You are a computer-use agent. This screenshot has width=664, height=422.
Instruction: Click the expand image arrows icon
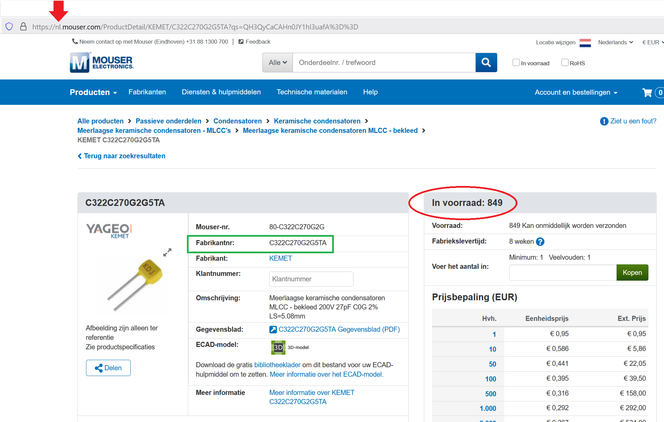click(167, 252)
